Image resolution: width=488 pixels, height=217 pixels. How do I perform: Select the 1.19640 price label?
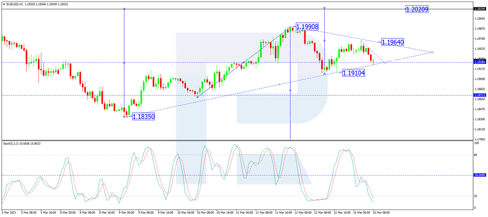pyautogui.click(x=393, y=42)
